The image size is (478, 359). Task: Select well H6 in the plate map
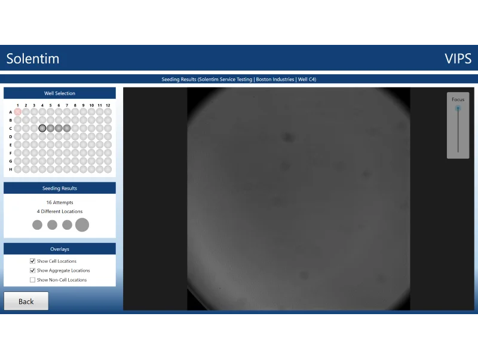click(59, 169)
